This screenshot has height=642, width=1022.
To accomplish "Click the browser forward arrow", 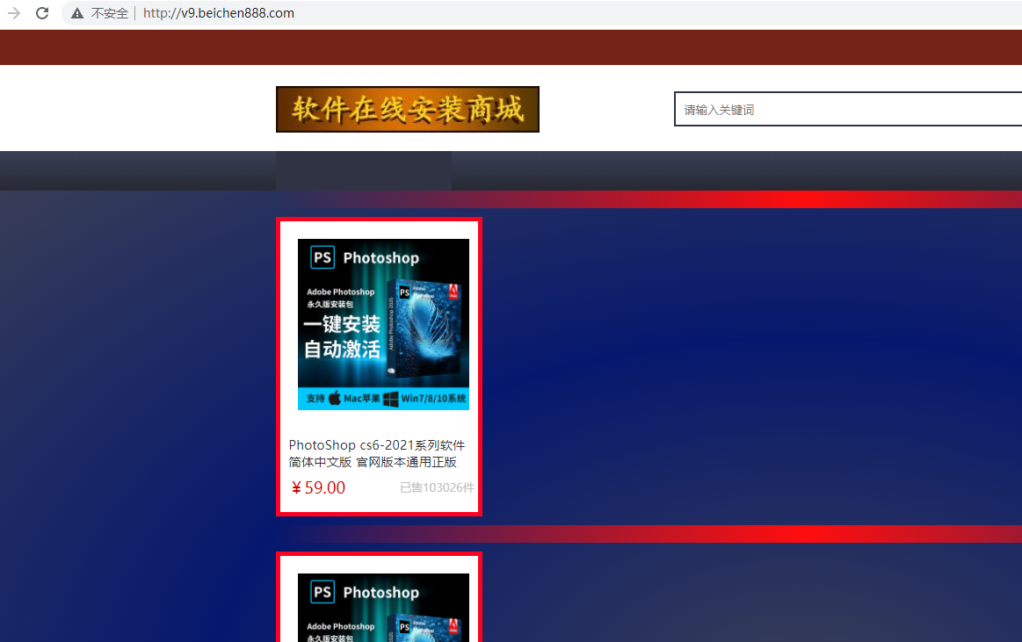I will click(13, 13).
